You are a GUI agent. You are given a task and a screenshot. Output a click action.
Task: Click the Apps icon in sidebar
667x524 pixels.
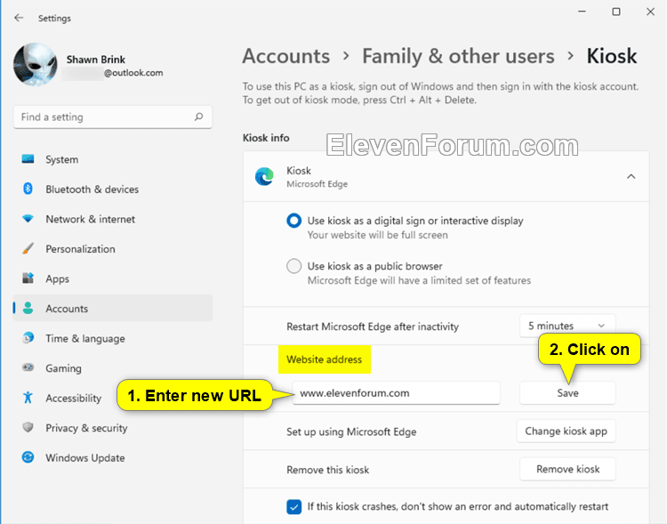coord(28,278)
